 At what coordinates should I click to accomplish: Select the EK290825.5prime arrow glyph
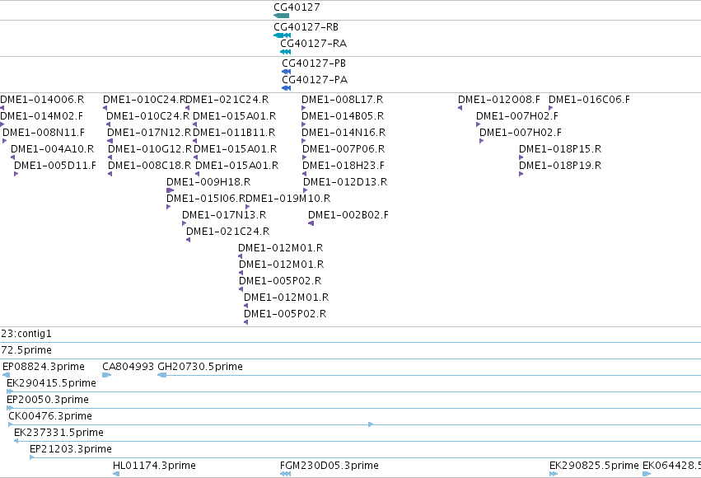tap(554, 474)
